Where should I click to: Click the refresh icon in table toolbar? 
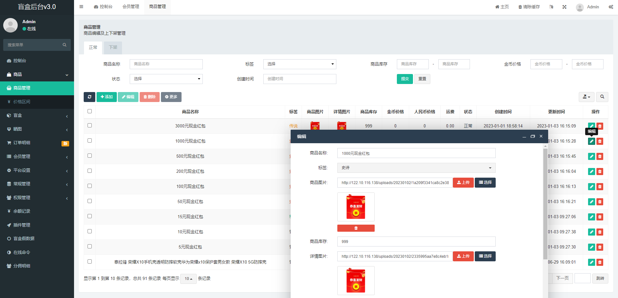click(x=89, y=97)
